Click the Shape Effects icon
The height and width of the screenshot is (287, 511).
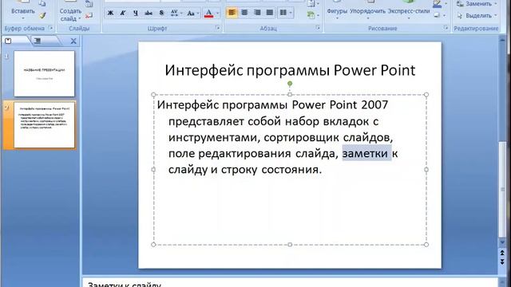coord(437,15)
